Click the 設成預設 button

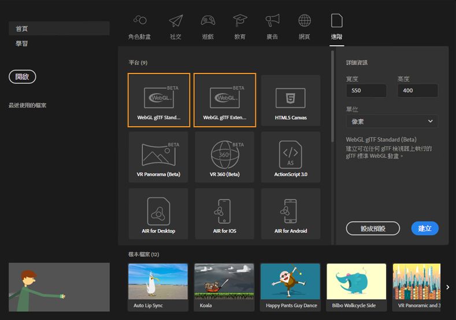pos(373,229)
